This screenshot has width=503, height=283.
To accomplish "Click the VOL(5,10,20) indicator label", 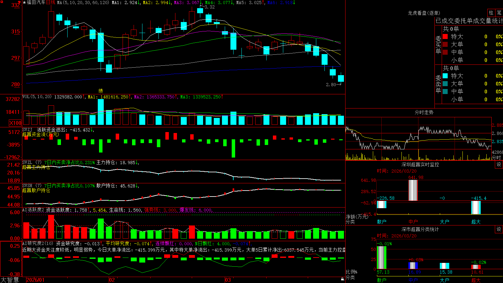I will point(37,97).
